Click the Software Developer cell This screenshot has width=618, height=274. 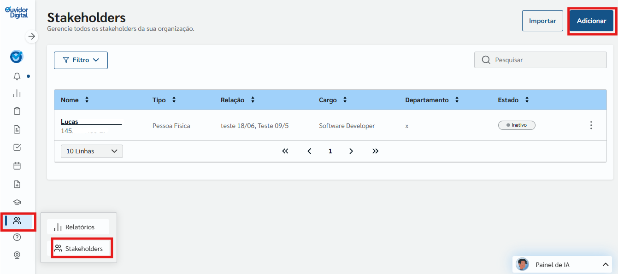tap(347, 126)
